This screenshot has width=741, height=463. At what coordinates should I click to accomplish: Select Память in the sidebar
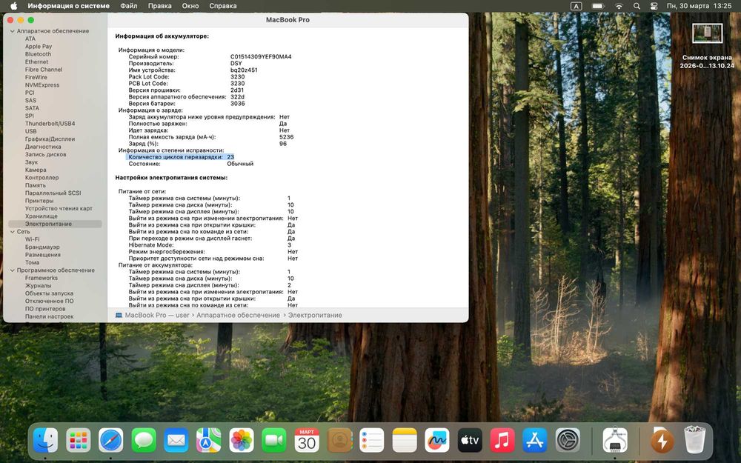[x=36, y=186]
